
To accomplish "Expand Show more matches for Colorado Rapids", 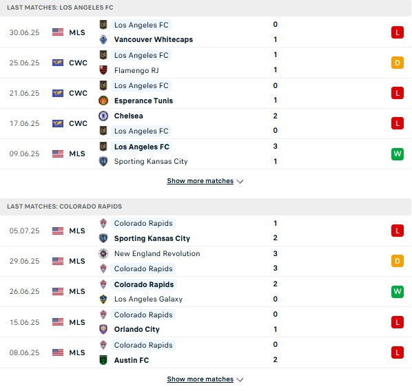I will click(200, 379).
